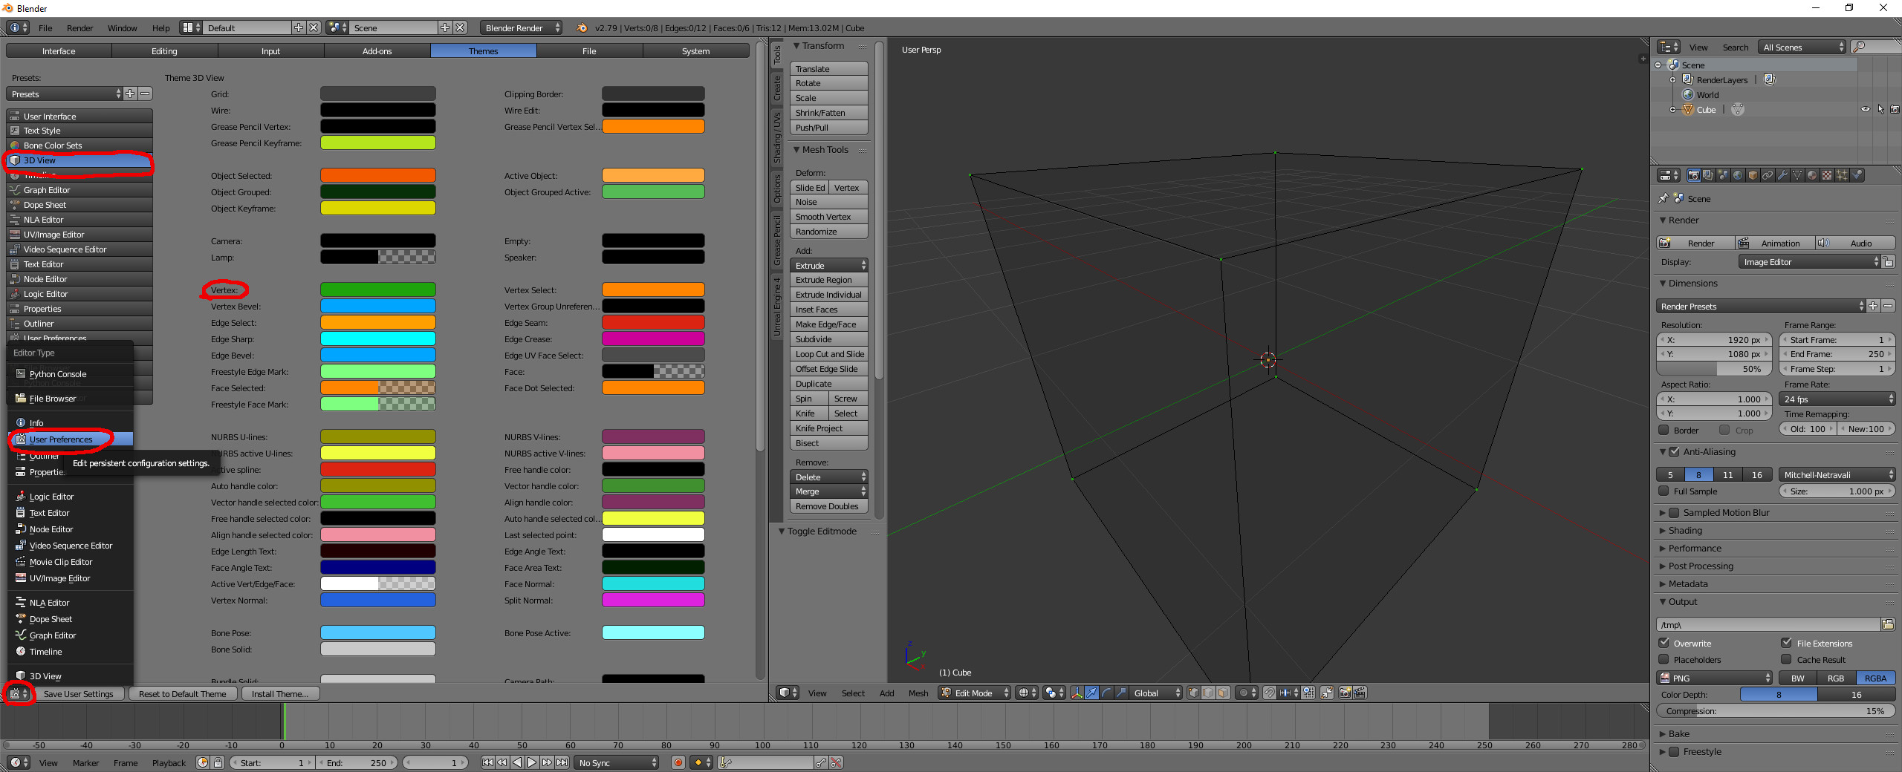Check the Border option under Dimensions
Image resolution: width=1902 pixels, height=772 pixels.
click(1664, 430)
